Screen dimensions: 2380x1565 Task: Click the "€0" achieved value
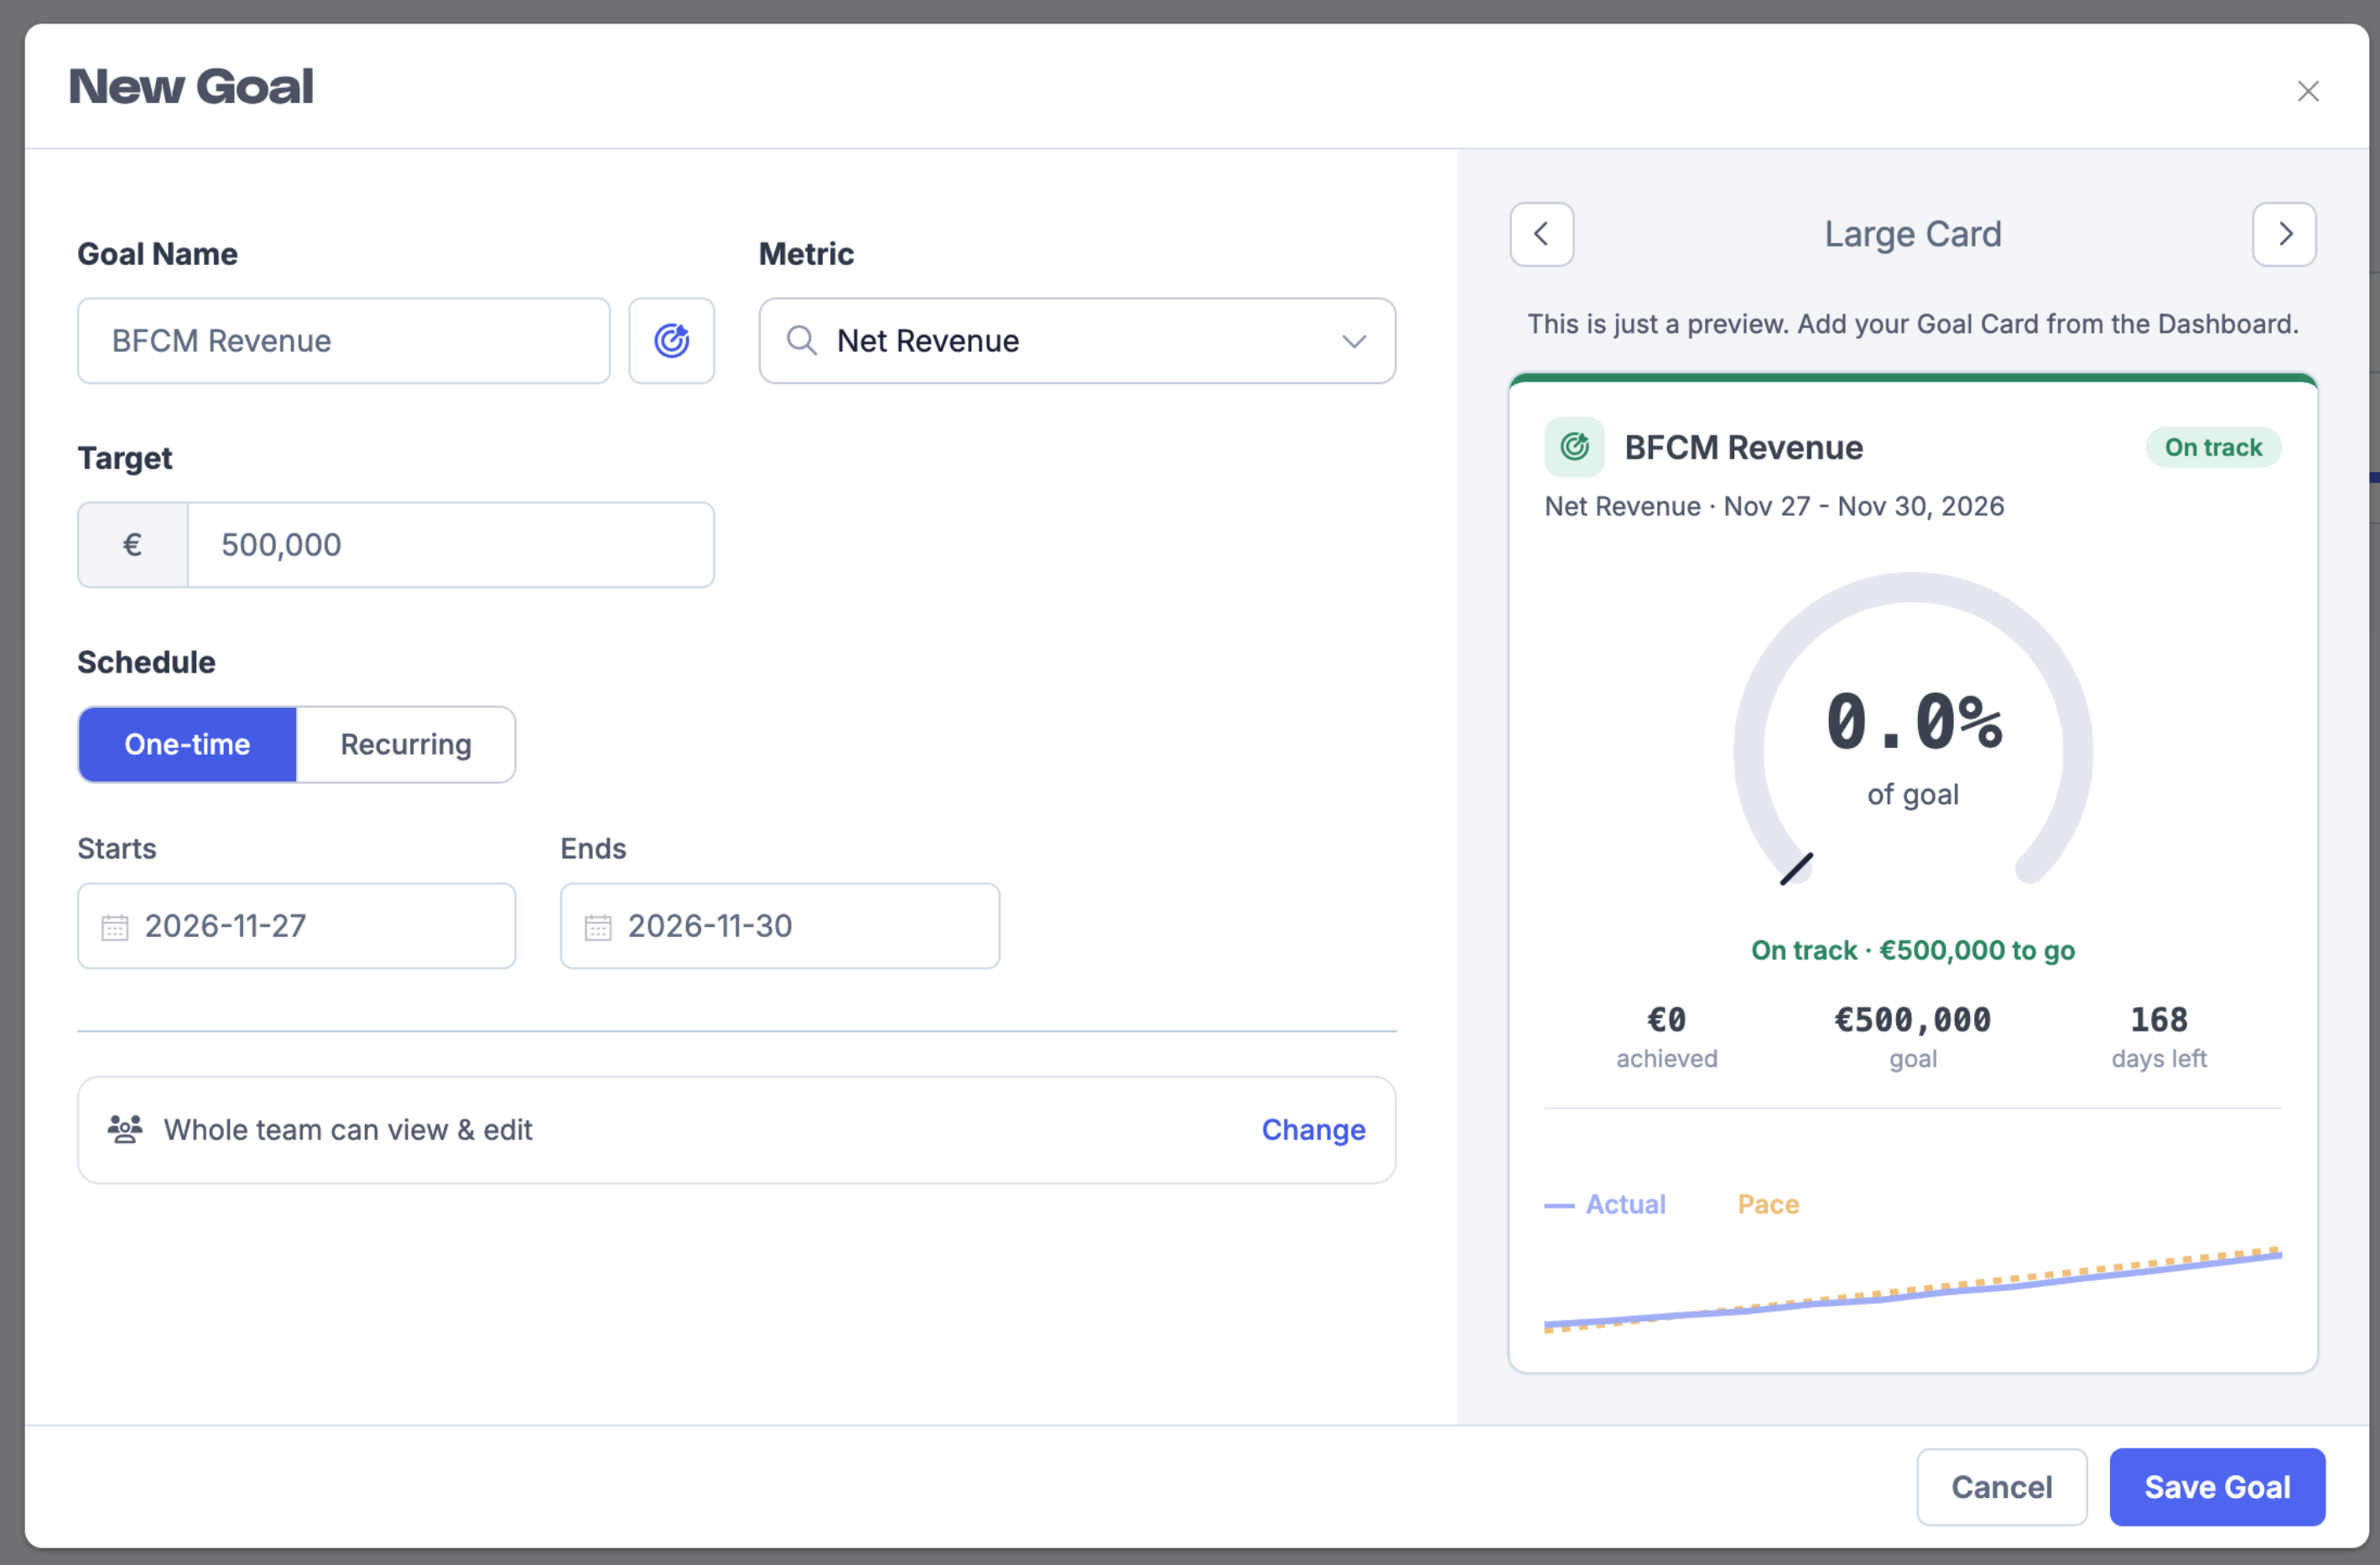click(1666, 1020)
